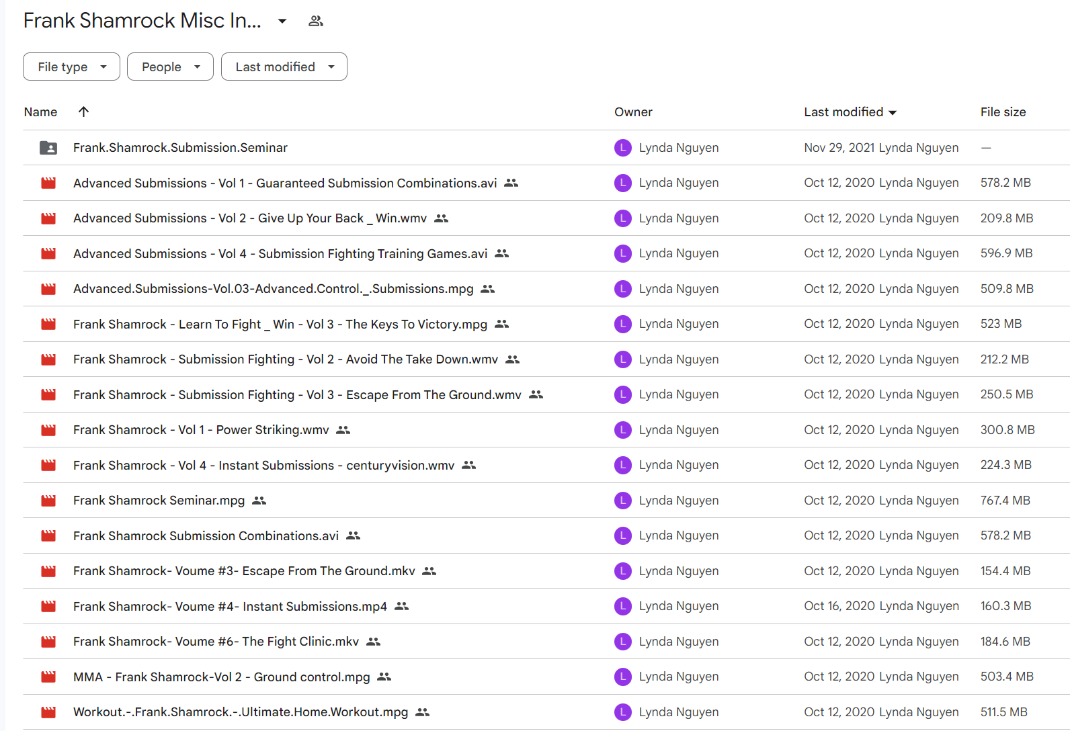Screen dimensions: 1070x731
Task: Click the video icon for Voume #3- Escape From The Ground.mkv
Action: (x=48, y=571)
